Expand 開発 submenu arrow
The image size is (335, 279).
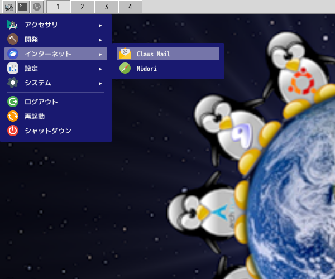tap(100, 40)
